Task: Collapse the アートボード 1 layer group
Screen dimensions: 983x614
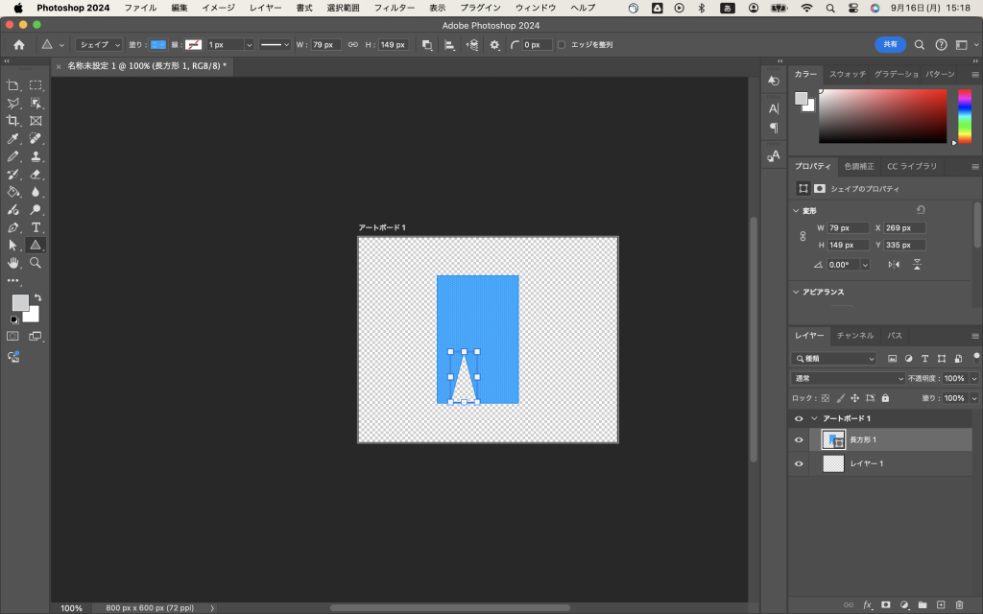Action: (814, 419)
